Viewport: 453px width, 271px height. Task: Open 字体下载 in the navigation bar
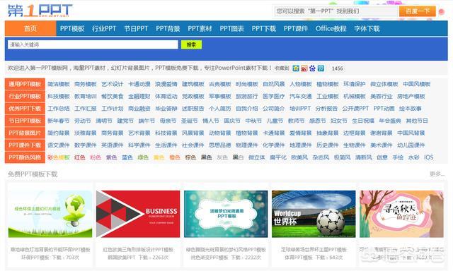tap(367, 29)
